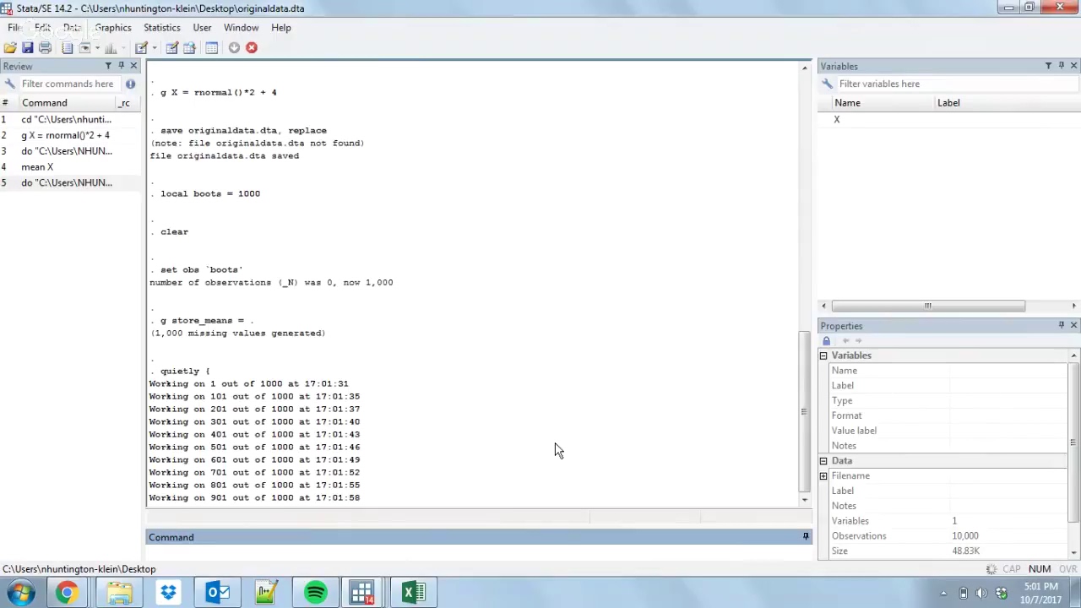Screen dimensions: 1081x608
Task: Open the Statistics menu
Action: [x=162, y=28]
